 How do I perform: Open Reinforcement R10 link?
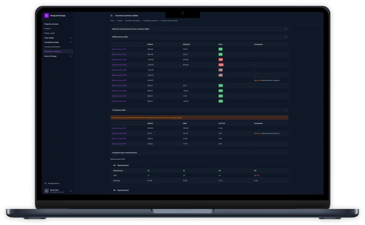pyautogui.click(x=119, y=96)
